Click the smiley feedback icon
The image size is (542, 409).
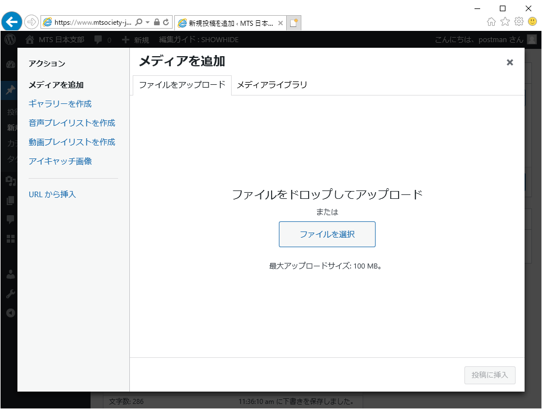coord(532,22)
